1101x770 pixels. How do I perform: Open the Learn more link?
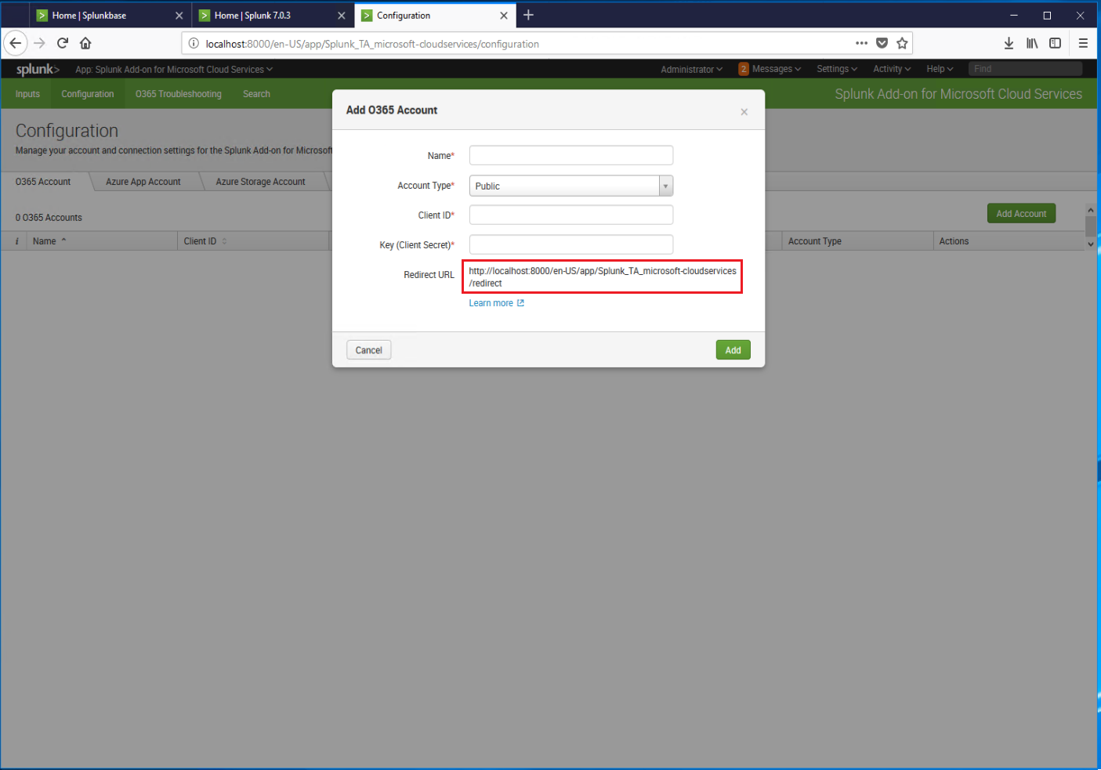click(491, 302)
